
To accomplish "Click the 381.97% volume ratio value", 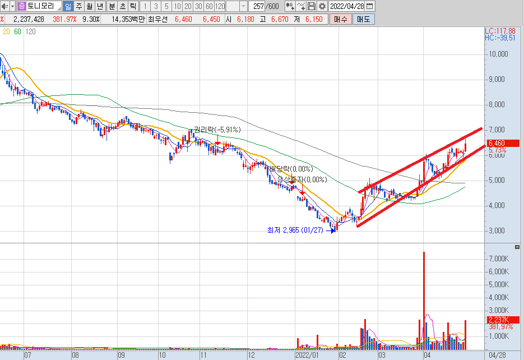I will [x=64, y=20].
